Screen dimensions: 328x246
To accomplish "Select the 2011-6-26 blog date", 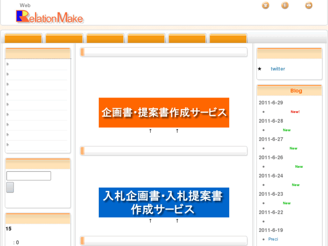I will (271, 158).
